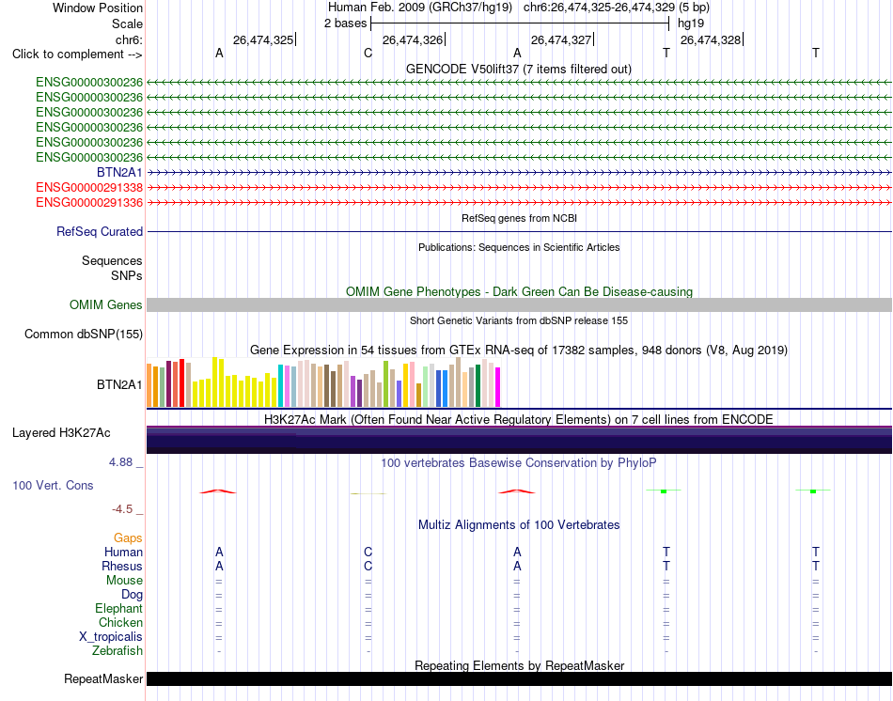Click the dark green bar in GTEx chart
The width and height of the screenshot is (893, 701).
pos(478,385)
